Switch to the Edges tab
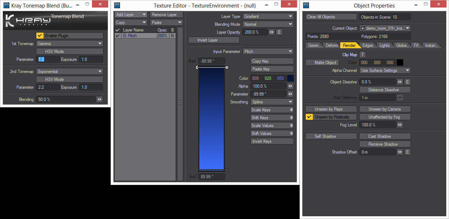The image size is (449, 219). tap(367, 45)
